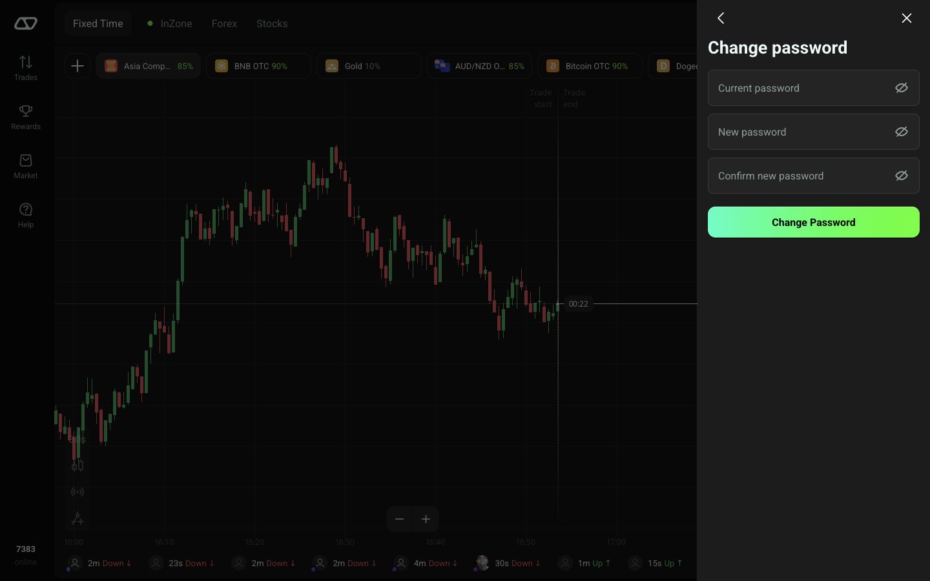
Task: Toggle visibility of New password
Action: pyautogui.click(x=902, y=132)
